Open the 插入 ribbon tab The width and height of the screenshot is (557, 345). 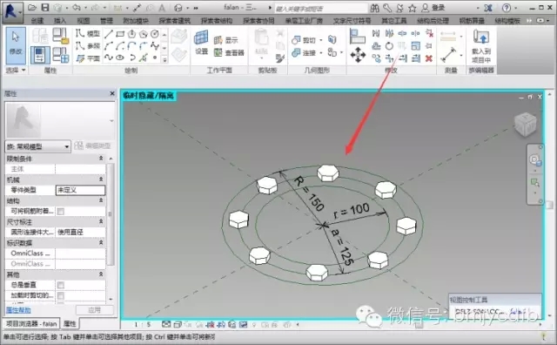pyautogui.click(x=60, y=21)
